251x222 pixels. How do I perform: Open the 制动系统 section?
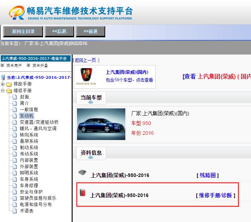tap(29, 147)
